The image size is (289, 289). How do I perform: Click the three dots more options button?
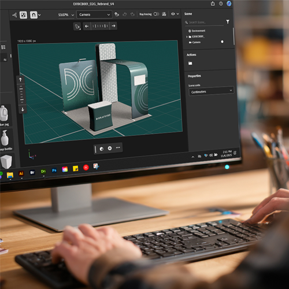[x=118, y=147]
